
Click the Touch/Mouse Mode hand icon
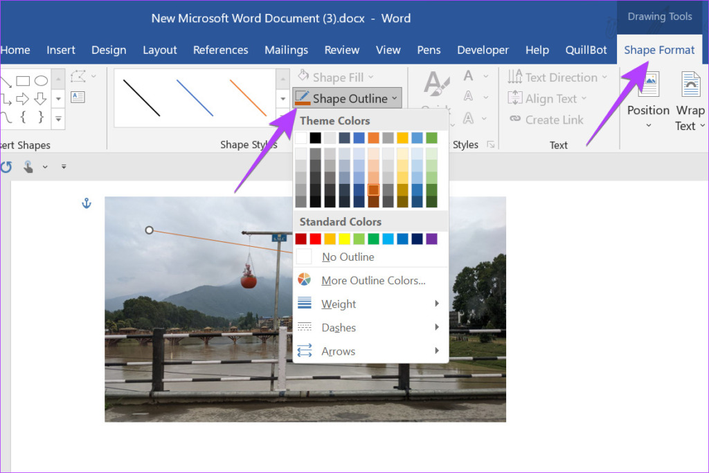[28, 167]
